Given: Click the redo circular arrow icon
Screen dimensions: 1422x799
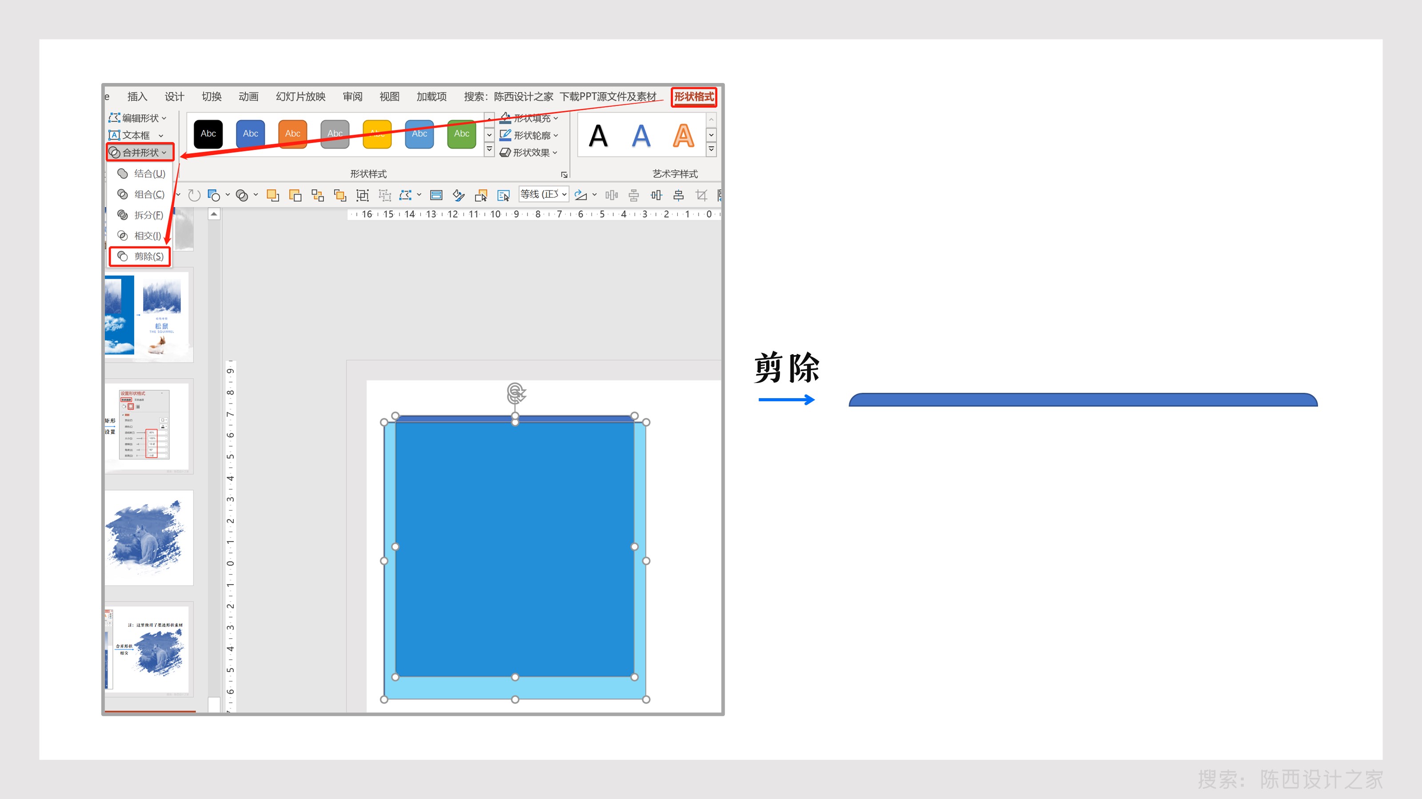Looking at the screenshot, I should pos(194,195).
